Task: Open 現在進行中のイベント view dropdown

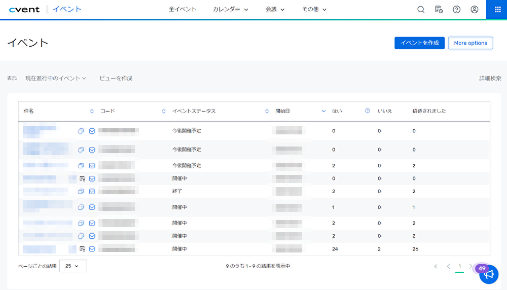Action: pyautogui.click(x=56, y=78)
